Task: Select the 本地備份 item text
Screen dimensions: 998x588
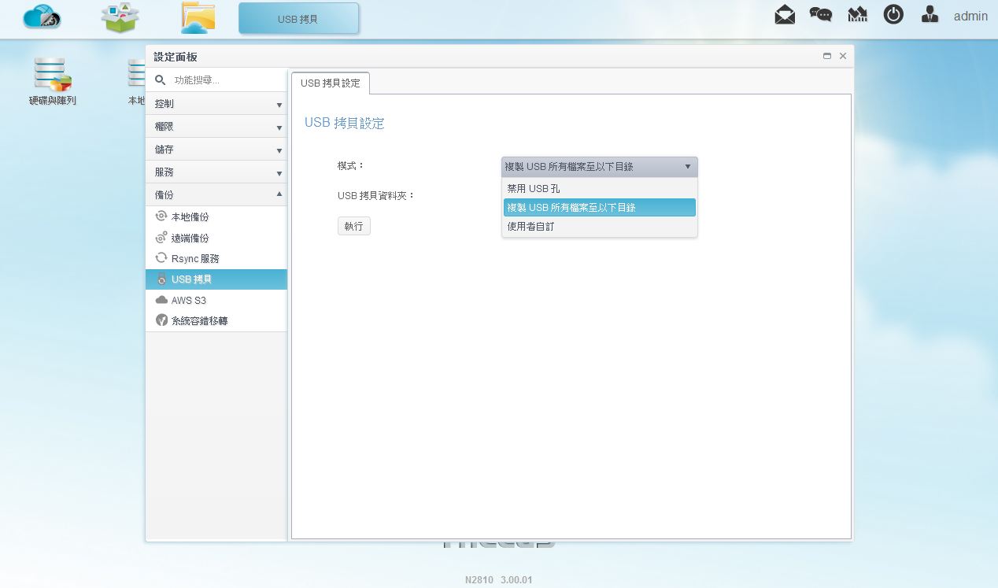Action: pyautogui.click(x=190, y=217)
